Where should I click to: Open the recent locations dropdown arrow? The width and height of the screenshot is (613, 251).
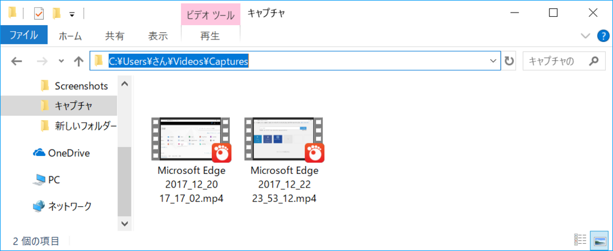[61, 62]
